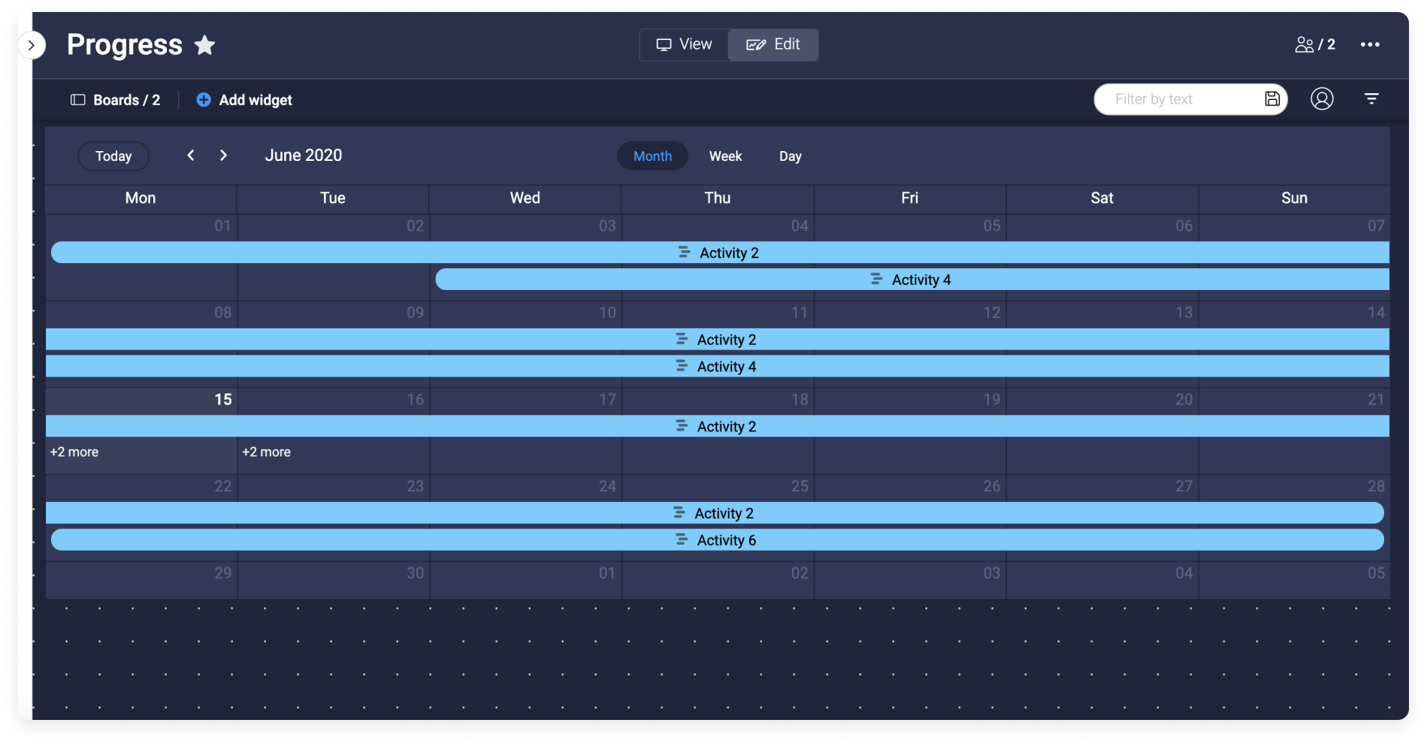Open the filter by person icon
1427x744 pixels.
(x=1322, y=98)
